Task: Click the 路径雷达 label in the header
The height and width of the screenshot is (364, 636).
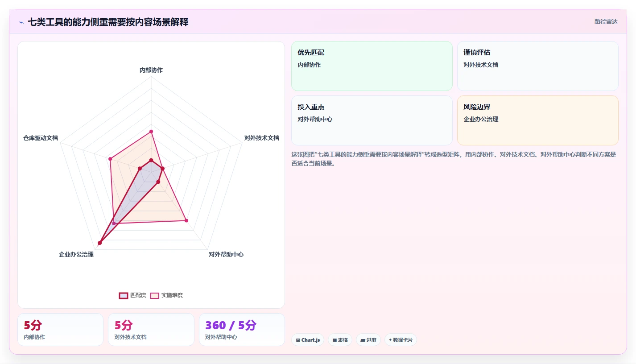Action: pyautogui.click(x=606, y=21)
